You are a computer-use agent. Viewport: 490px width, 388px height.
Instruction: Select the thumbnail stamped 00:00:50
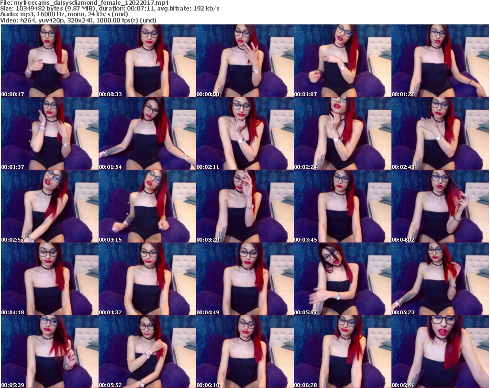(245, 61)
